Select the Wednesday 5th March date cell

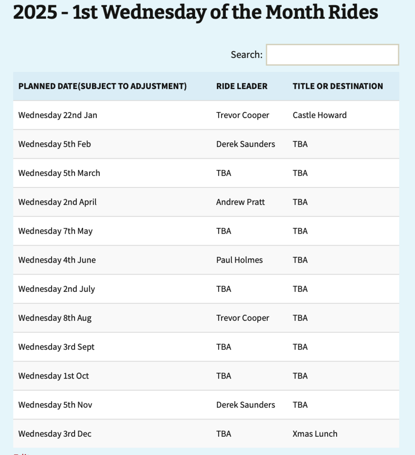(59, 173)
